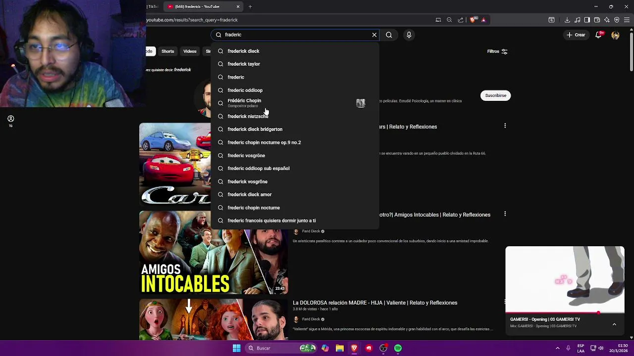Open the "Tú" profile sidebar icon

pyautogui.click(x=10, y=121)
